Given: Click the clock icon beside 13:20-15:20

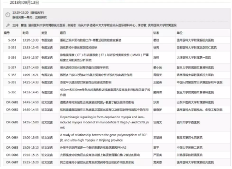Looking at the screenshot, I should pos(8,15).
